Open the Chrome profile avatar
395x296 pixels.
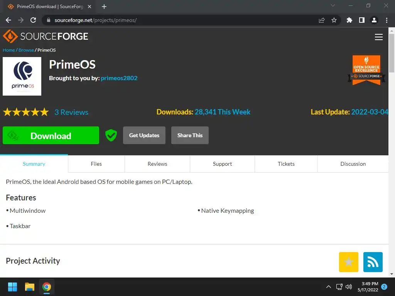374,20
